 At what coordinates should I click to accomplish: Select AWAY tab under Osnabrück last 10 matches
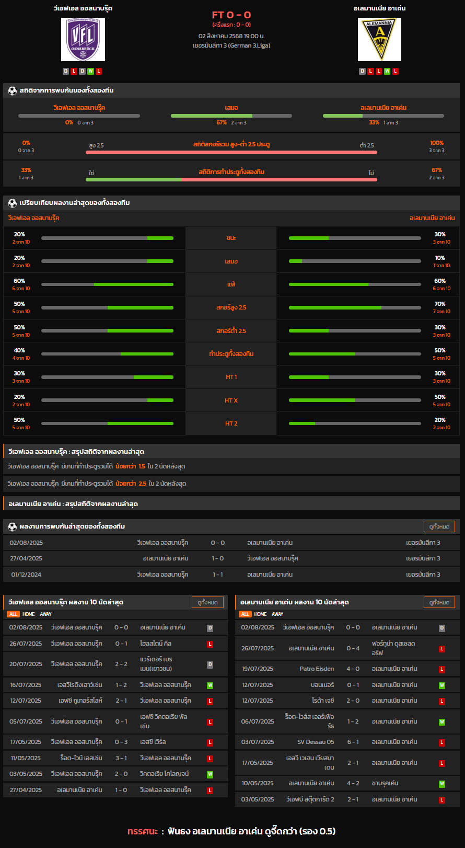(x=46, y=614)
